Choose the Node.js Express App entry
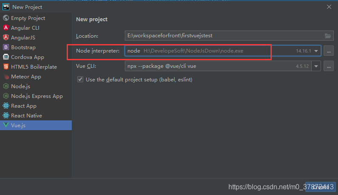338x195 pixels. [x=36, y=96]
